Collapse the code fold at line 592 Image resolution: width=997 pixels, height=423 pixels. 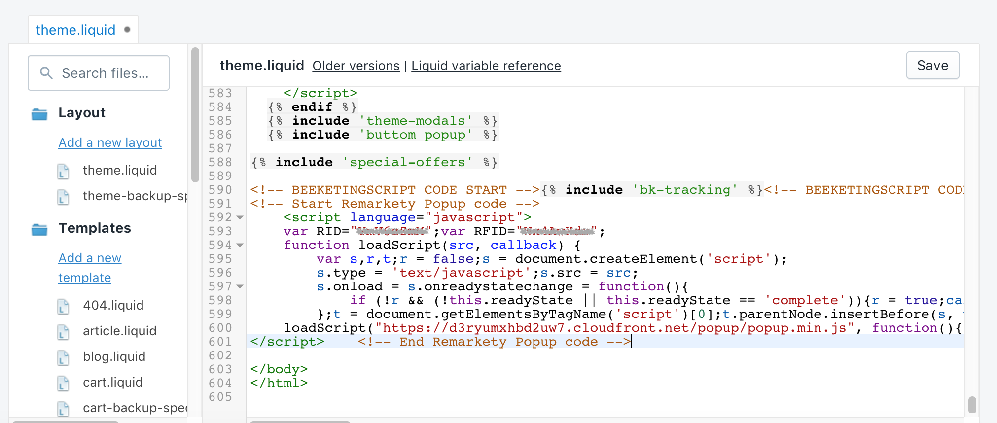coord(240,217)
